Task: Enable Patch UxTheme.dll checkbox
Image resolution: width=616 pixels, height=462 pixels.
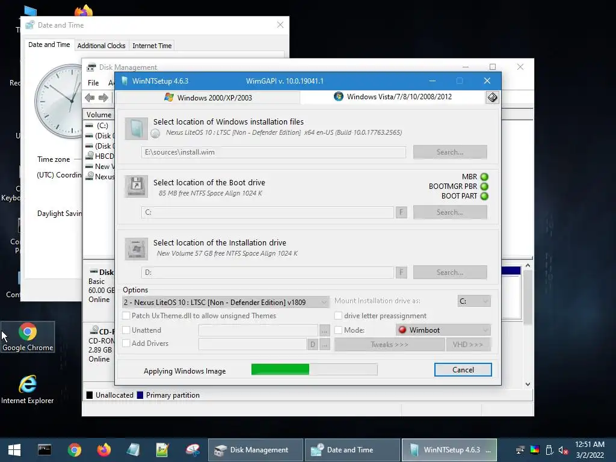Action: click(126, 316)
